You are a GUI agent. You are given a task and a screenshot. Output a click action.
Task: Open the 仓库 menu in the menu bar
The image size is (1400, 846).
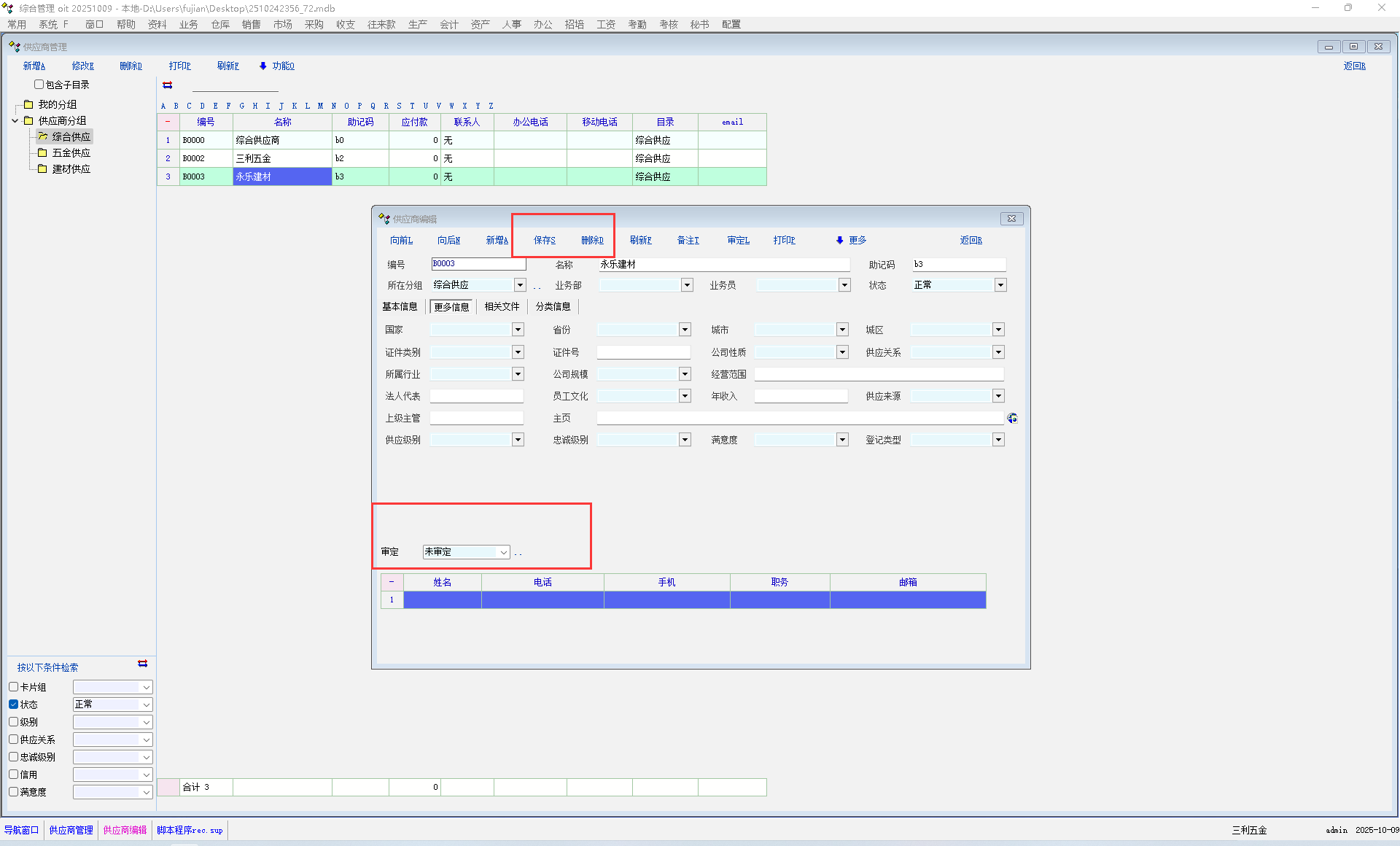220,24
